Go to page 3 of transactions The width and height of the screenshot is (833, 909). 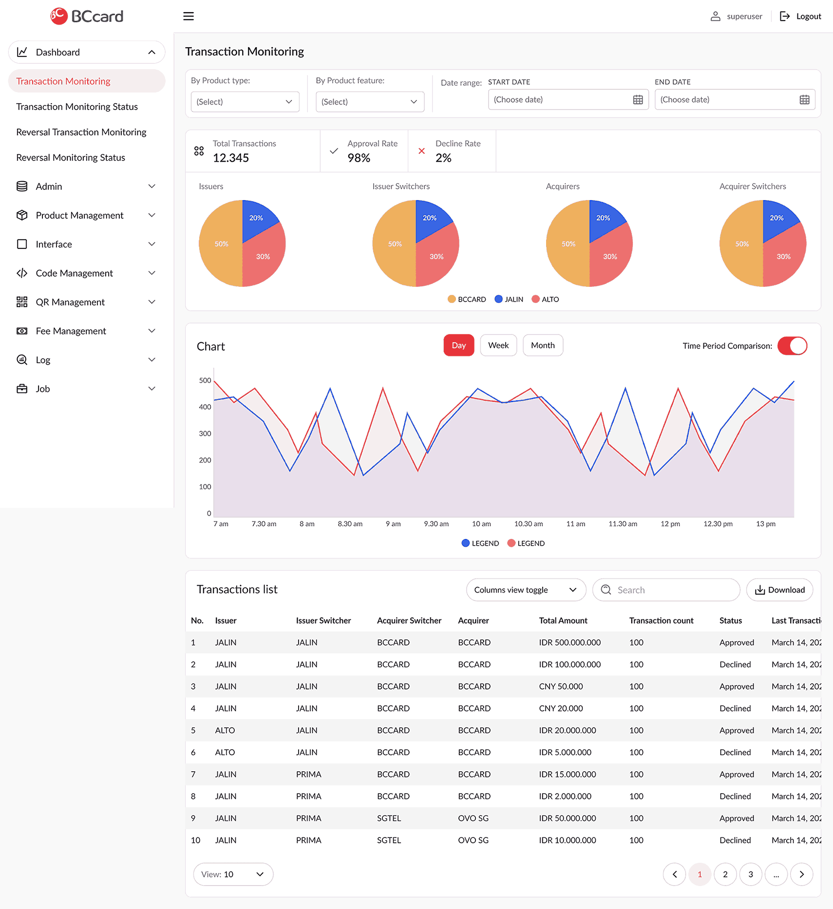(x=751, y=874)
